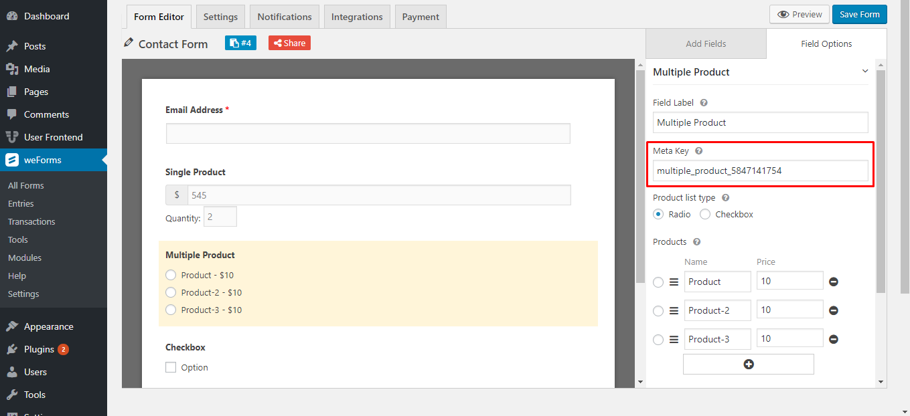Open the form Preview

[x=799, y=13]
